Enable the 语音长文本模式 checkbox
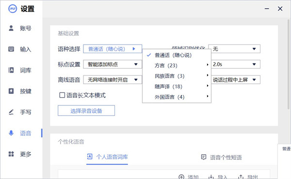Image resolution: width=291 pixels, height=179 pixels. click(62, 95)
